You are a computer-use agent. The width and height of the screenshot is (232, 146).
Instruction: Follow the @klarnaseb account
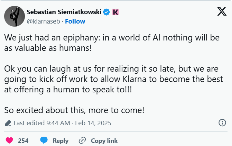point(75,21)
